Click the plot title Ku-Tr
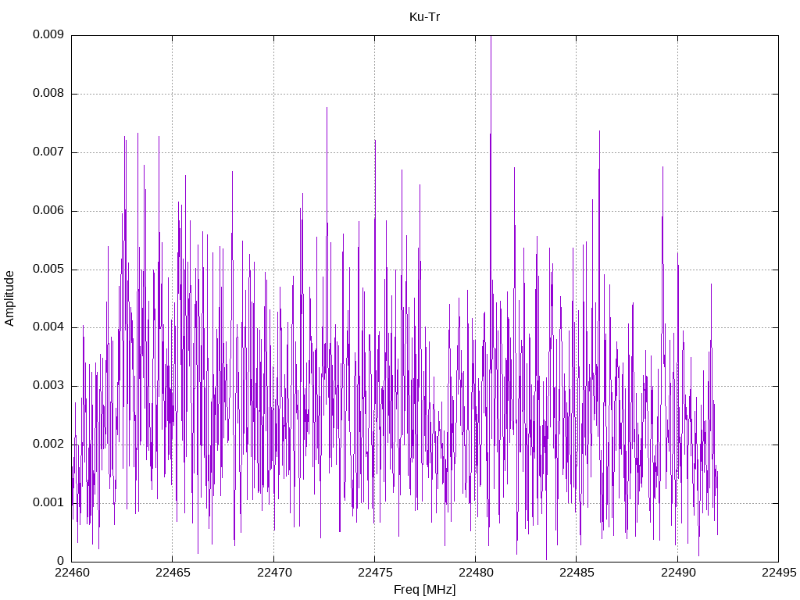The height and width of the screenshot is (600, 800). coord(424,17)
